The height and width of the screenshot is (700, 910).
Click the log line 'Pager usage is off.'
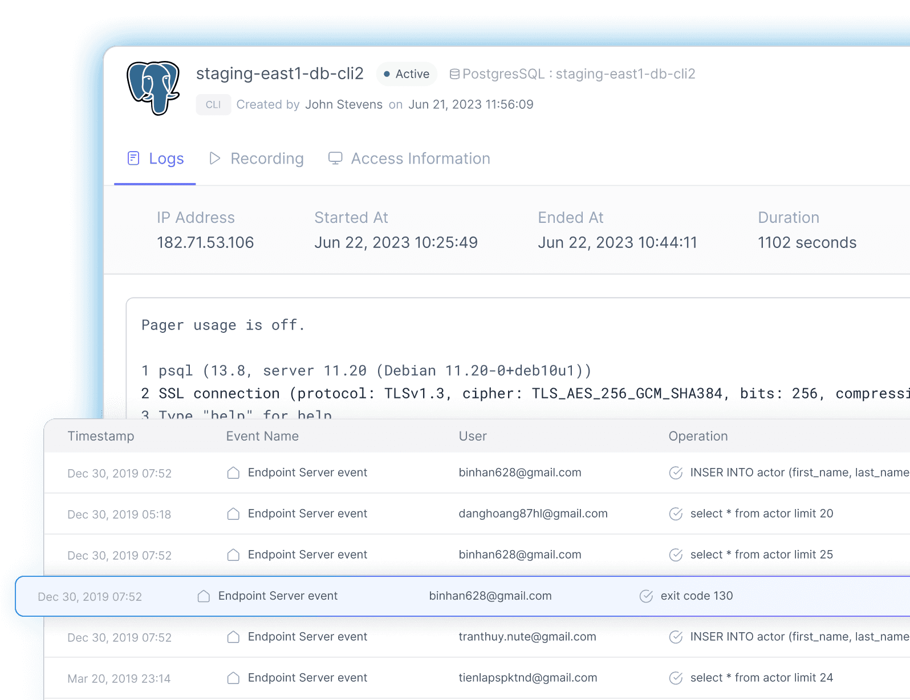(223, 325)
